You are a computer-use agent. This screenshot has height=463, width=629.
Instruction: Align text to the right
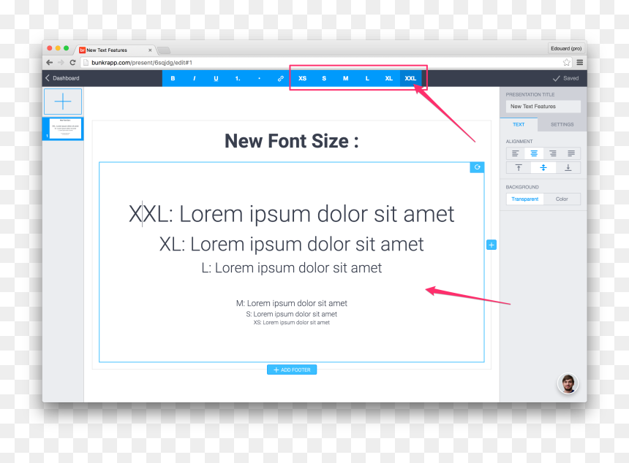click(x=553, y=153)
